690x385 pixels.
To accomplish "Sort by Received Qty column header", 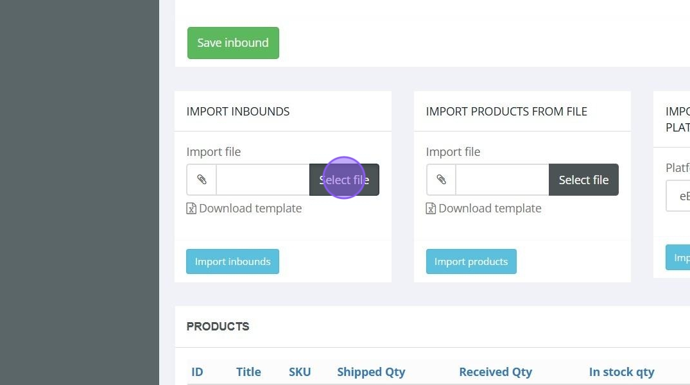I will [x=496, y=372].
